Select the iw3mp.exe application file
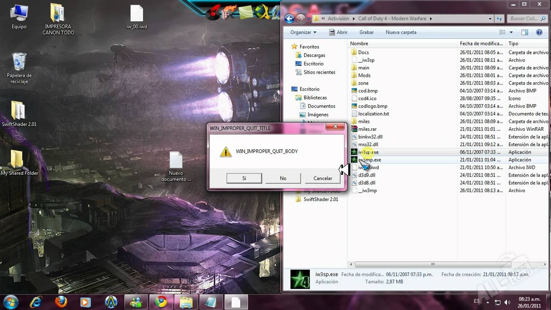551x310 pixels. pos(369,160)
